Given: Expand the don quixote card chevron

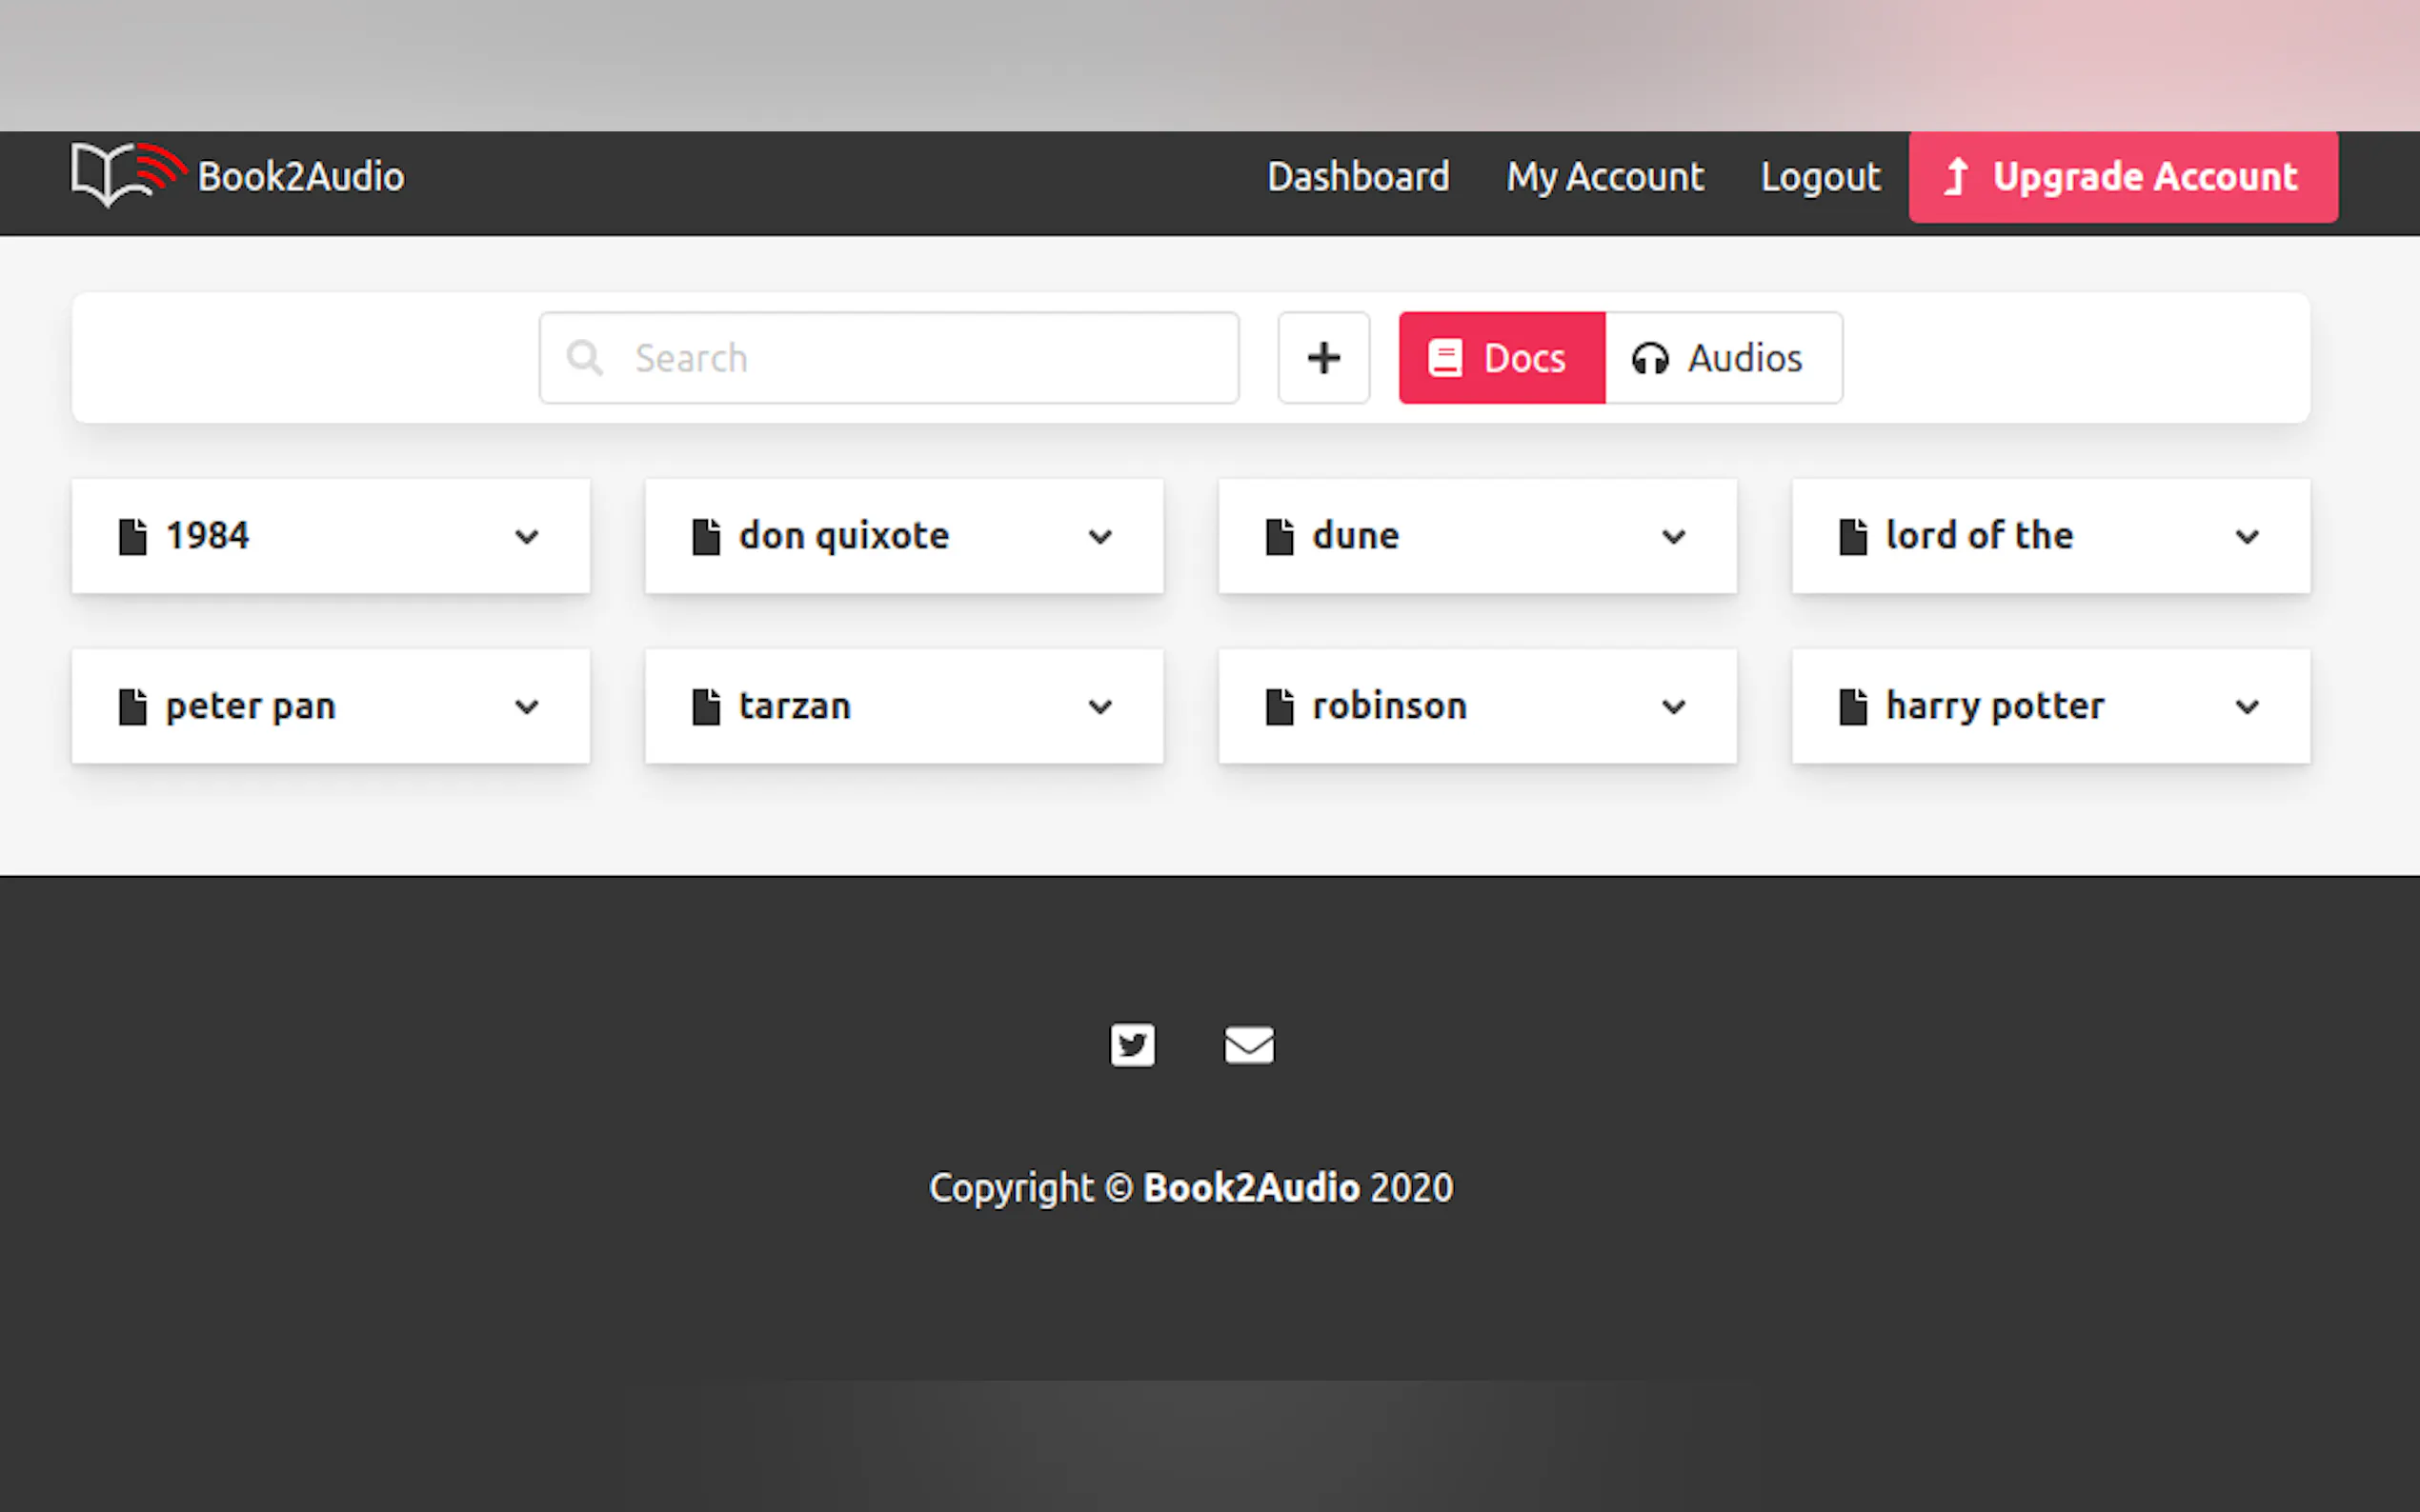Looking at the screenshot, I should click(1099, 537).
